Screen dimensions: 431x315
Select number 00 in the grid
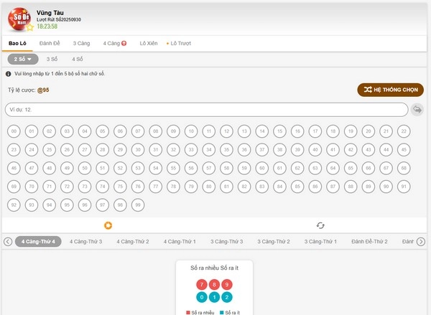coord(14,131)
